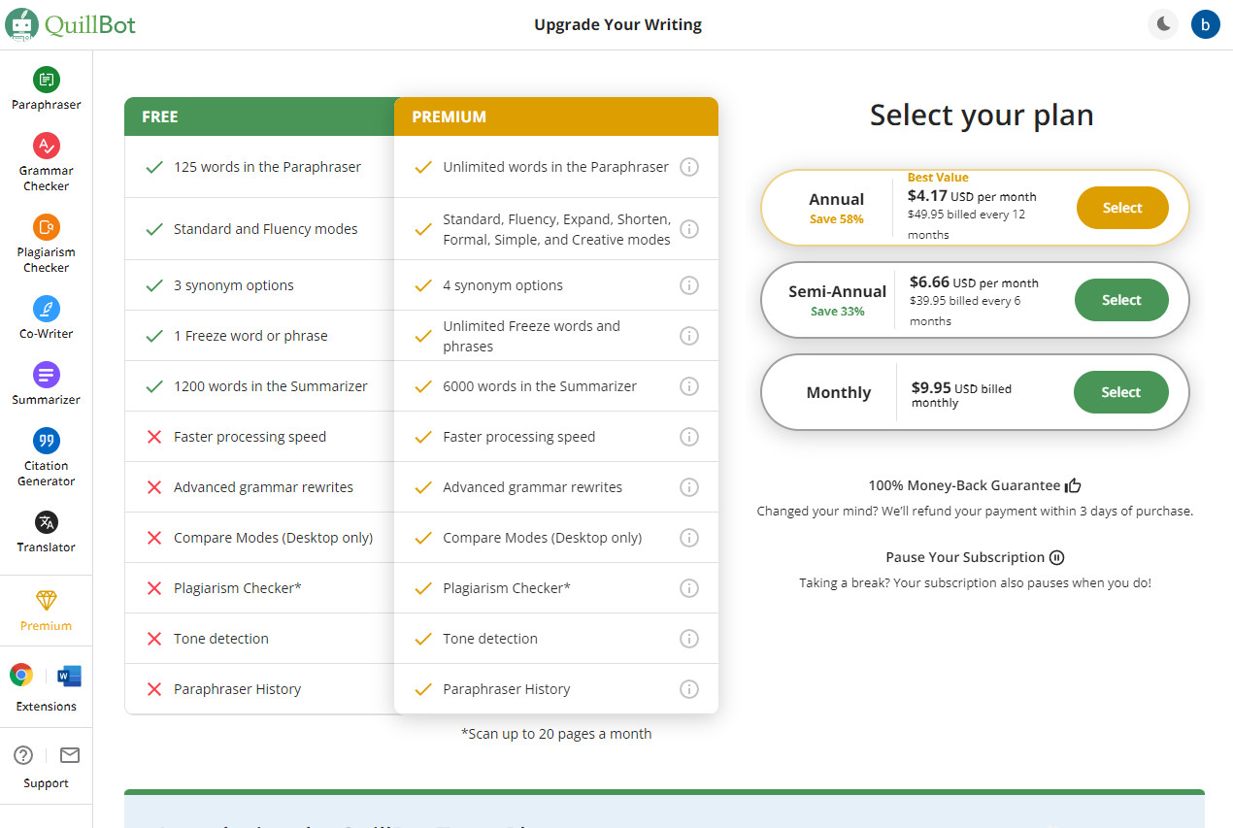The height and width of the screenshot is (828, 1233).
Task: Show info for 6000 words in Summarizer
Action: [689, 386]
